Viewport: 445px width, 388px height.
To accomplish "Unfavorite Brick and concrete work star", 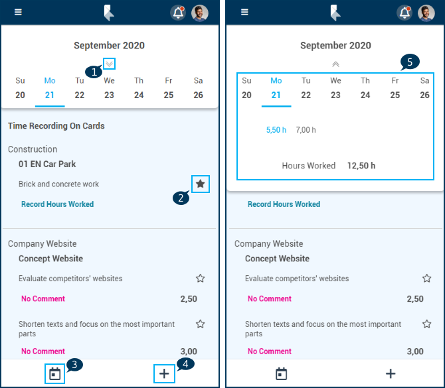I will coord(200,184).
